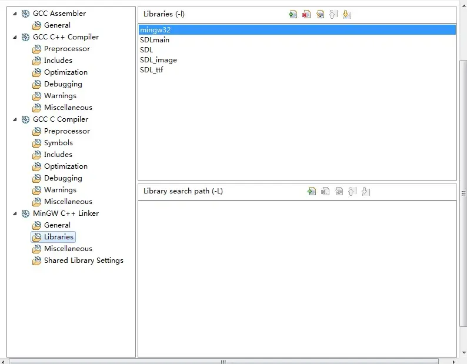Collapse the GCC C++ Compiler tree node
The width and height of the screenshot is (467, 364).
[x=15, y=37]
